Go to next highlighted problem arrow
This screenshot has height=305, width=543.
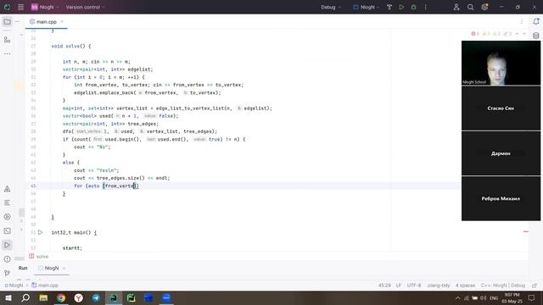524,34
